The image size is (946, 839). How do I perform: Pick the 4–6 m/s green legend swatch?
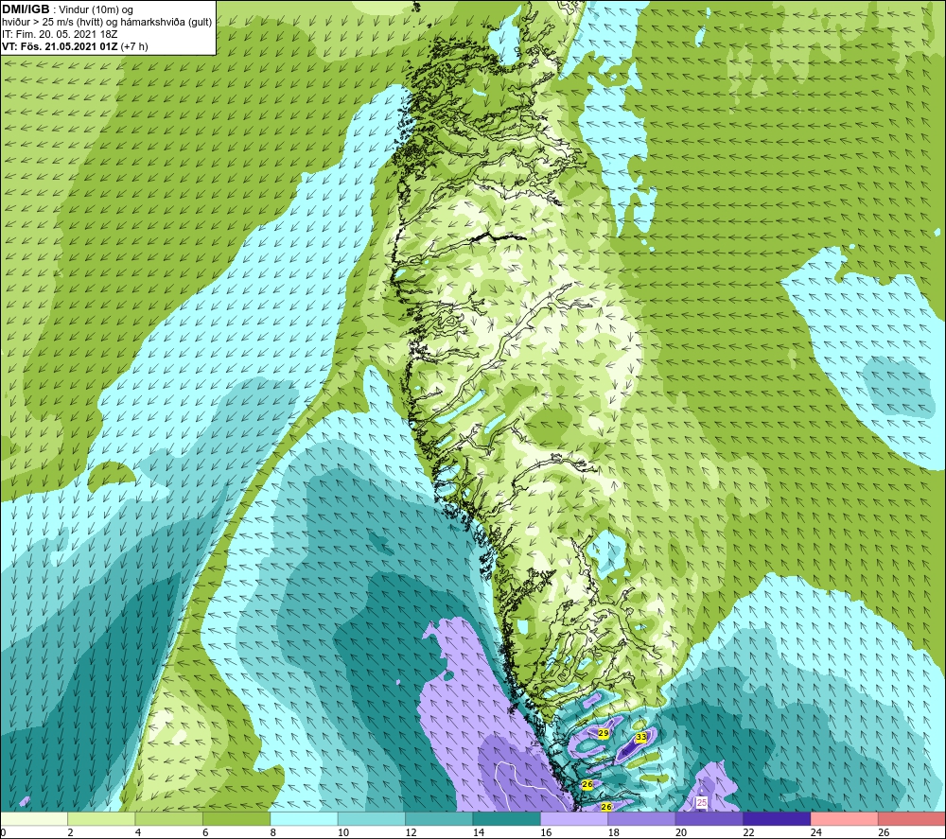(x=169, y=818)
